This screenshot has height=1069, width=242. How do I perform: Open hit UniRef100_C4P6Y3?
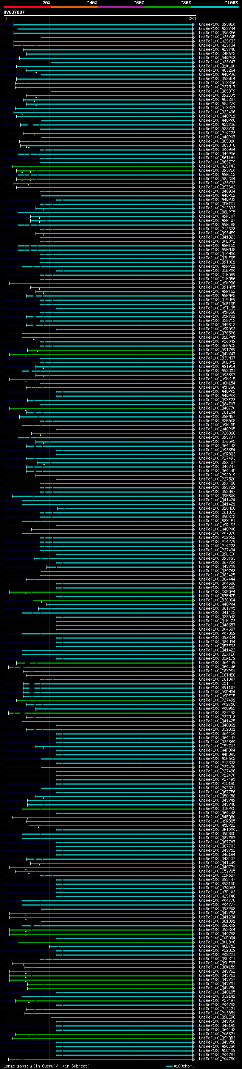[217, 53]
